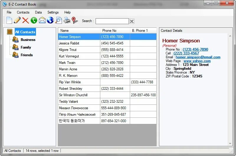The width and height of the screenshot is (236, 156).
Task: Select the Михаил Ломоносов row
Action: click(x=107, y=108)
